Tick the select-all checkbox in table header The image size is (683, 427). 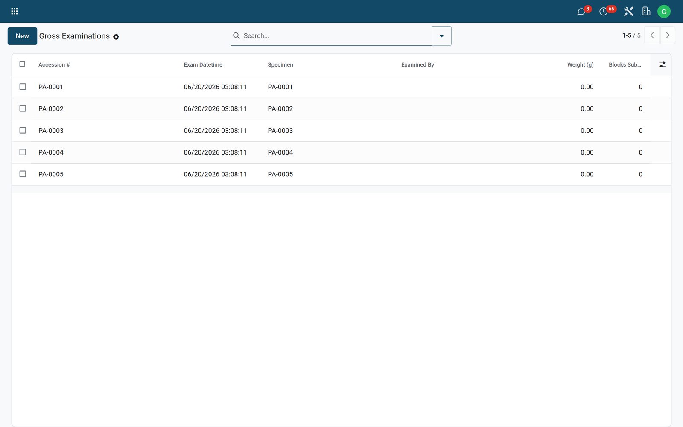click(x=23, y=64)
